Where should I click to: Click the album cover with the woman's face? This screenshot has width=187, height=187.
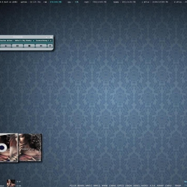click(30, 147)
